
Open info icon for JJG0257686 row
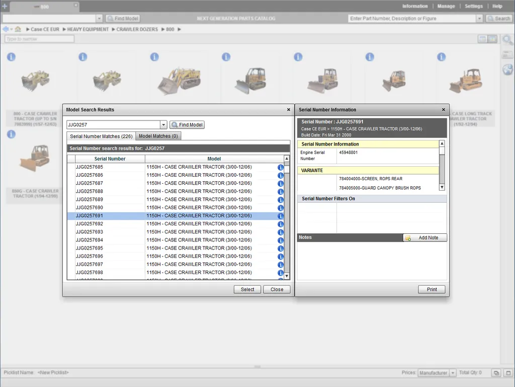pos(281,175)
